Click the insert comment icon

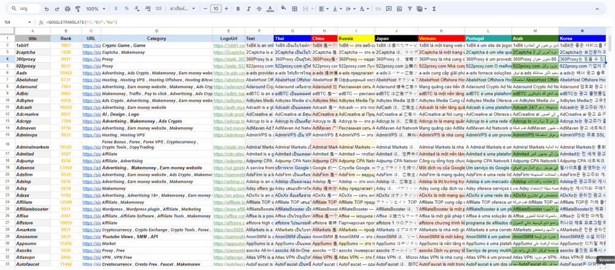pos(389,9)
